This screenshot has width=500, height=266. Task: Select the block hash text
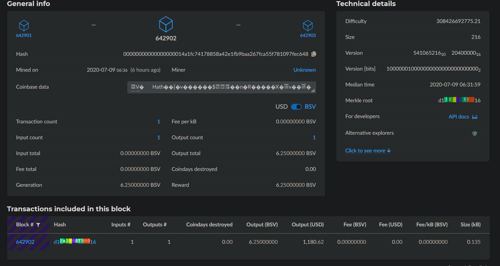pos(216,54)
